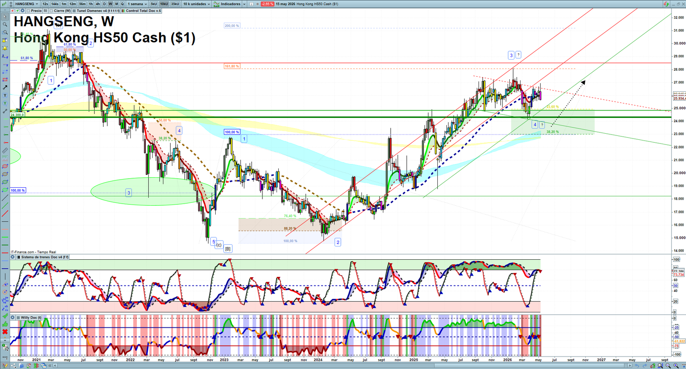The height and width of the screenshot is (369, 686).
Task: Open the HANGSENG instrument dropdown
Action: pos(27,4)
